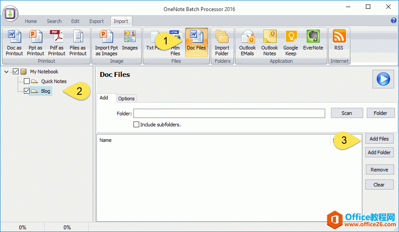Open Import Ppt as Images

tap(106, 43)
